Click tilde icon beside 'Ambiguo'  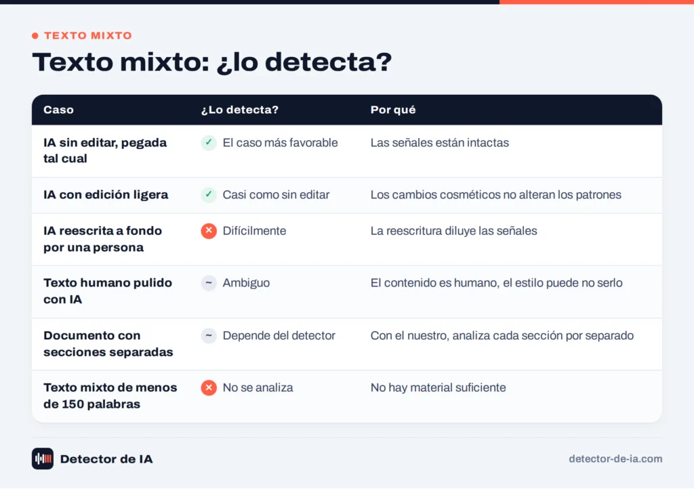(x=209, y=283)
